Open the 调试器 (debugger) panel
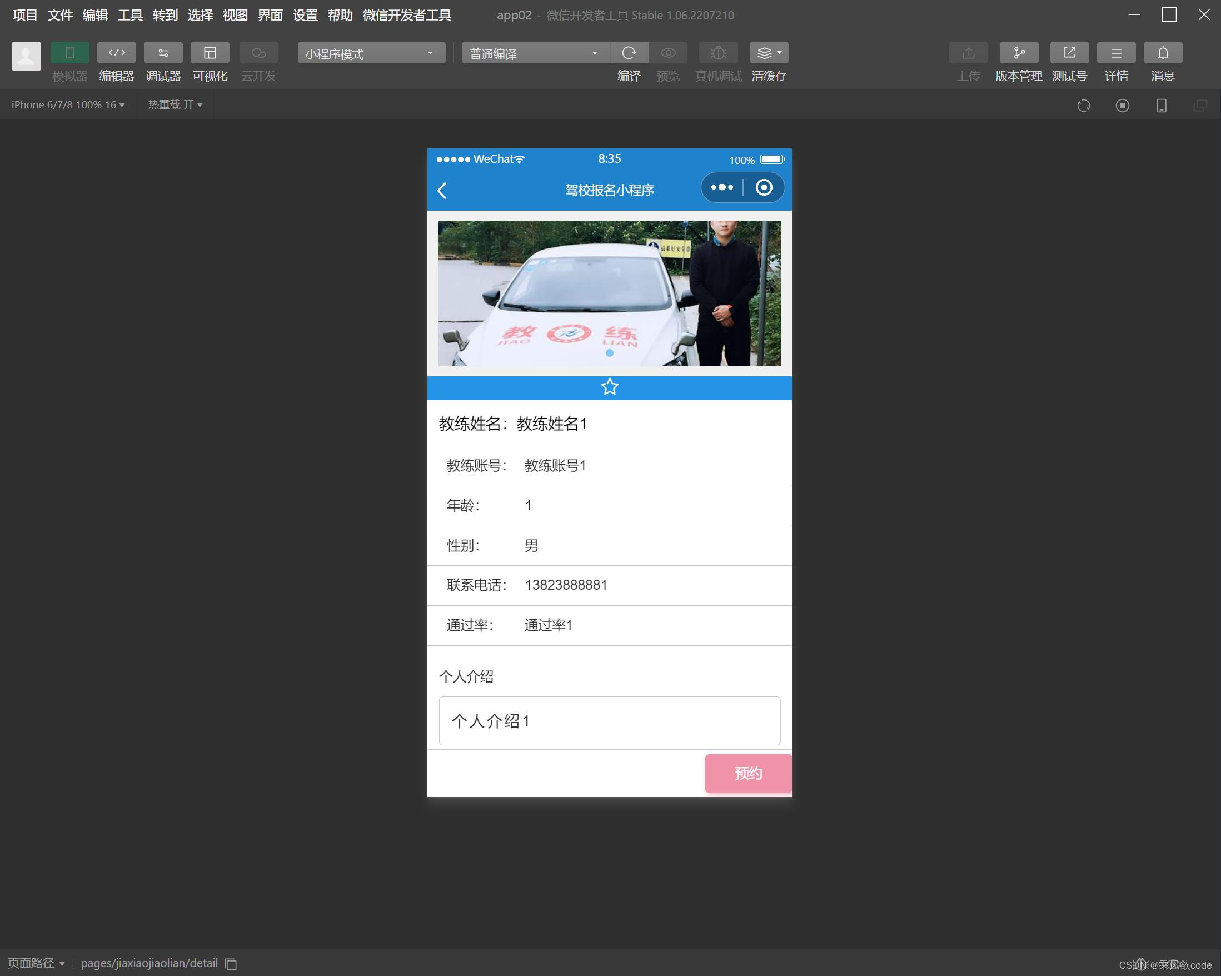Screen dimensions: 1221x976 [x=162, y=61]
